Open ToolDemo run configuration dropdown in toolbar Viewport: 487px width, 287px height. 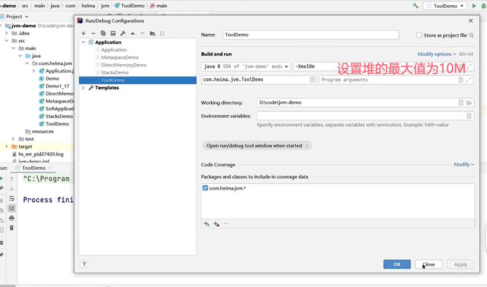445,6
